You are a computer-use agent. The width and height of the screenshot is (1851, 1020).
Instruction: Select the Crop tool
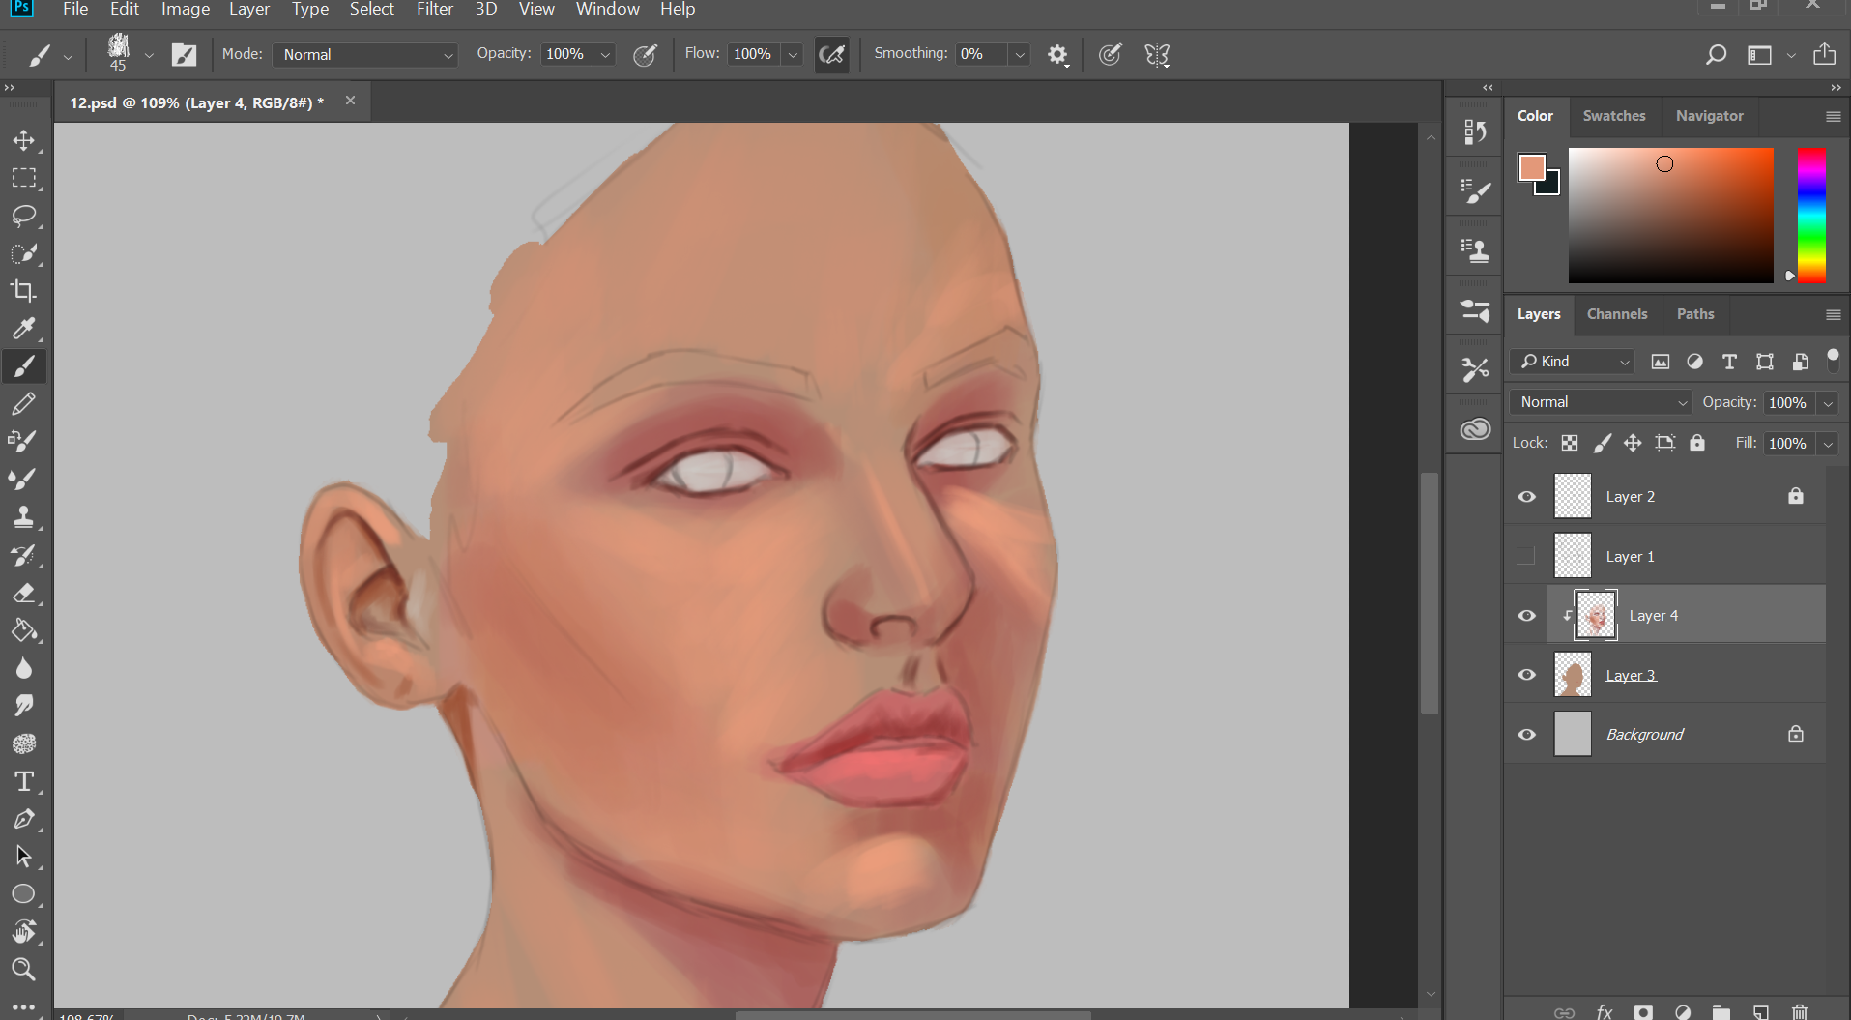point(24,291)
